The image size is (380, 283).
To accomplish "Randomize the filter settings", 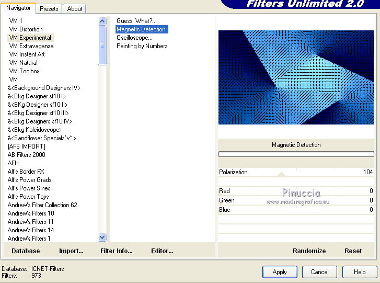I will (x=309, y=251).
